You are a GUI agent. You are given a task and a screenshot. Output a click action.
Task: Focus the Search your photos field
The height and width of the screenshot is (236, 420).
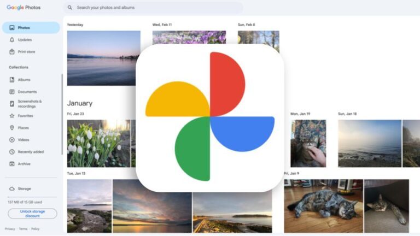click(x=153, y=8)
